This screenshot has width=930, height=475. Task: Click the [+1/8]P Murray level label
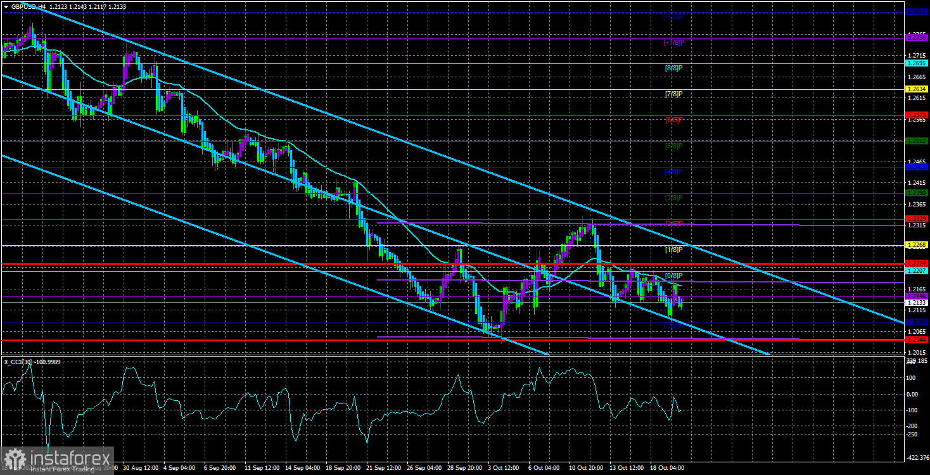[x=674, y=42]
